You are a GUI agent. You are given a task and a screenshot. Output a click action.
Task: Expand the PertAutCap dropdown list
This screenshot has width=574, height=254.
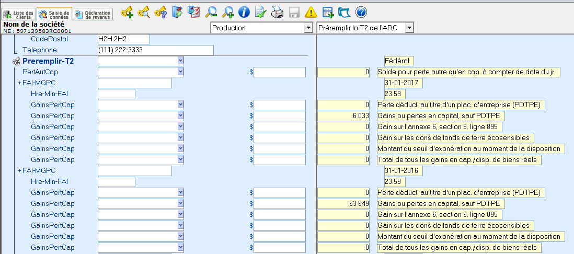point(180,72)
